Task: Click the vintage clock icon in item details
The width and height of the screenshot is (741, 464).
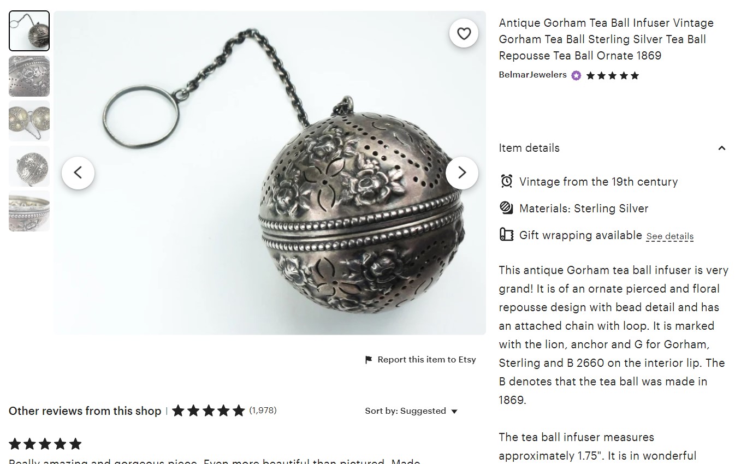Action: coord(507,181)
